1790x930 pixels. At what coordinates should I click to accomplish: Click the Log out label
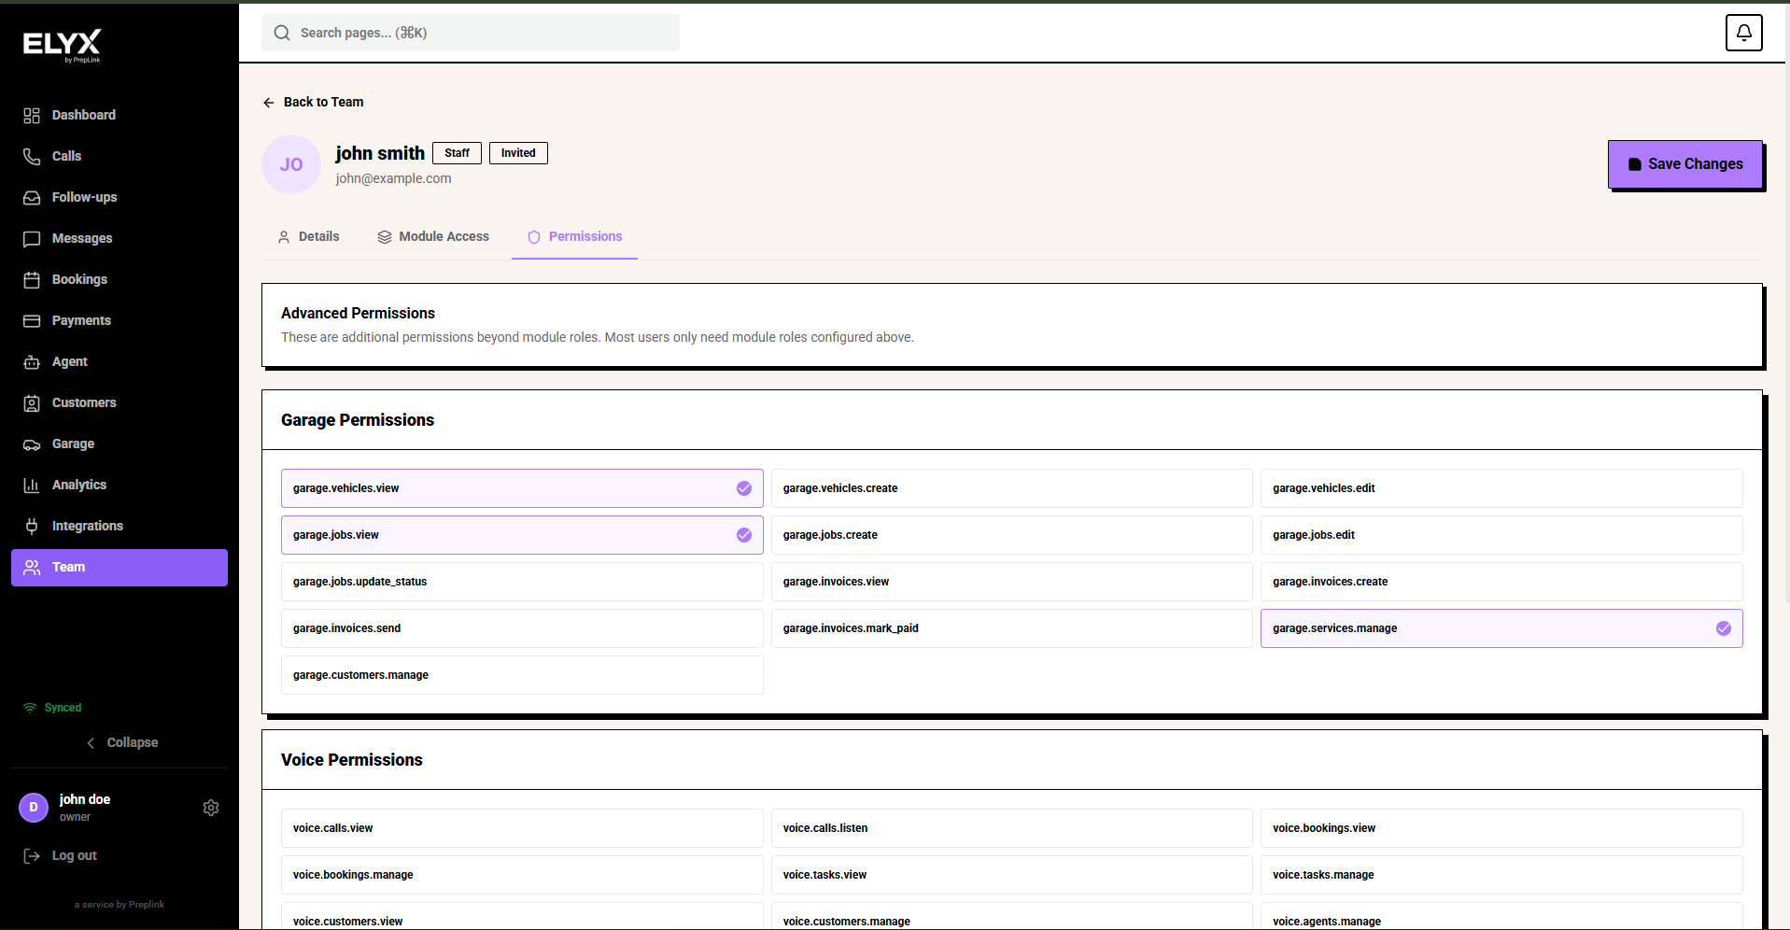point(75,855)
